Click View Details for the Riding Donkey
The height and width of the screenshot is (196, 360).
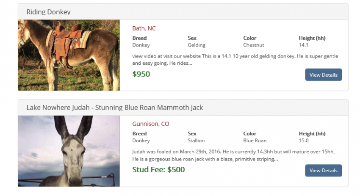click(324, 75)
